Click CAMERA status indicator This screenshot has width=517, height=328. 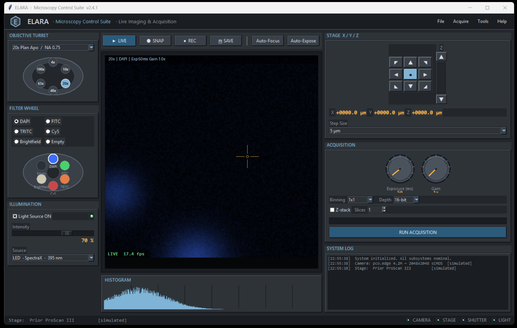[x=418, y=320]
